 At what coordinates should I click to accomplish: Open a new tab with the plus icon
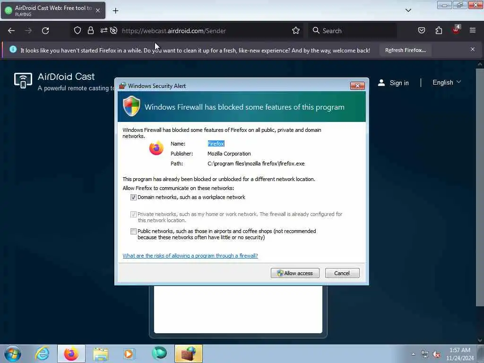[x=115, y=11]
